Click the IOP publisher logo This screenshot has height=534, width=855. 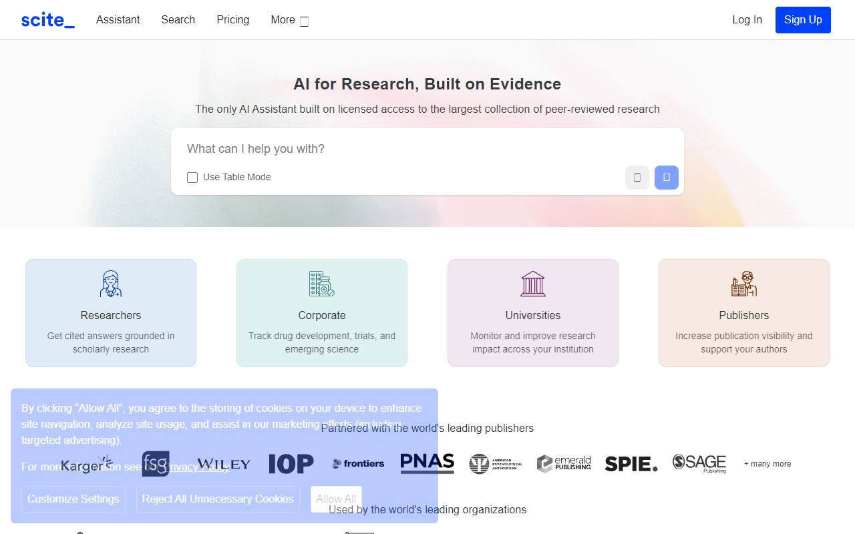click(x=291, y=463)
